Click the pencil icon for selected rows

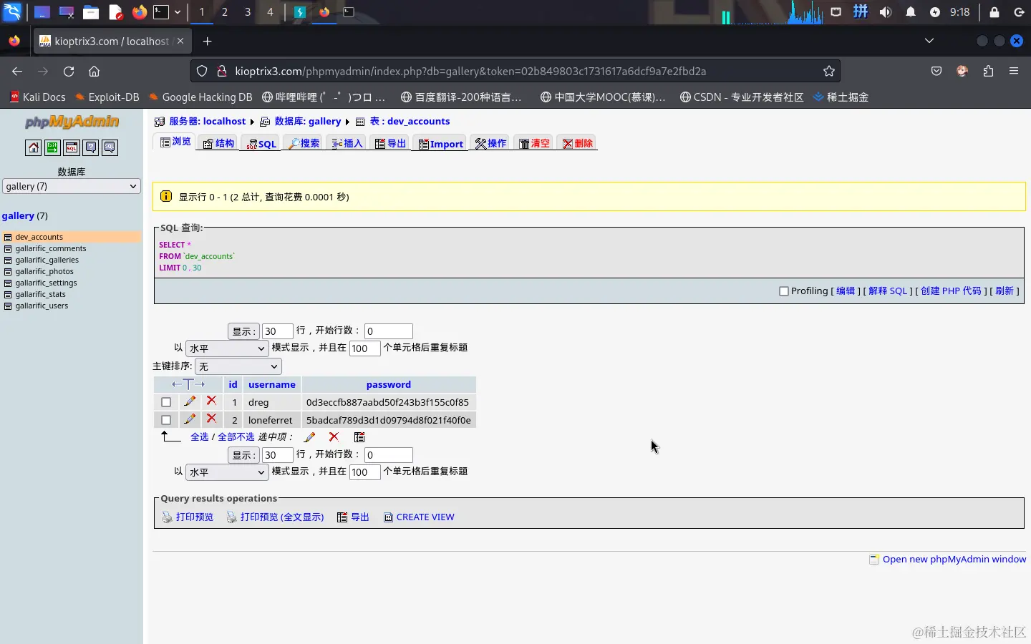[310, 436]
